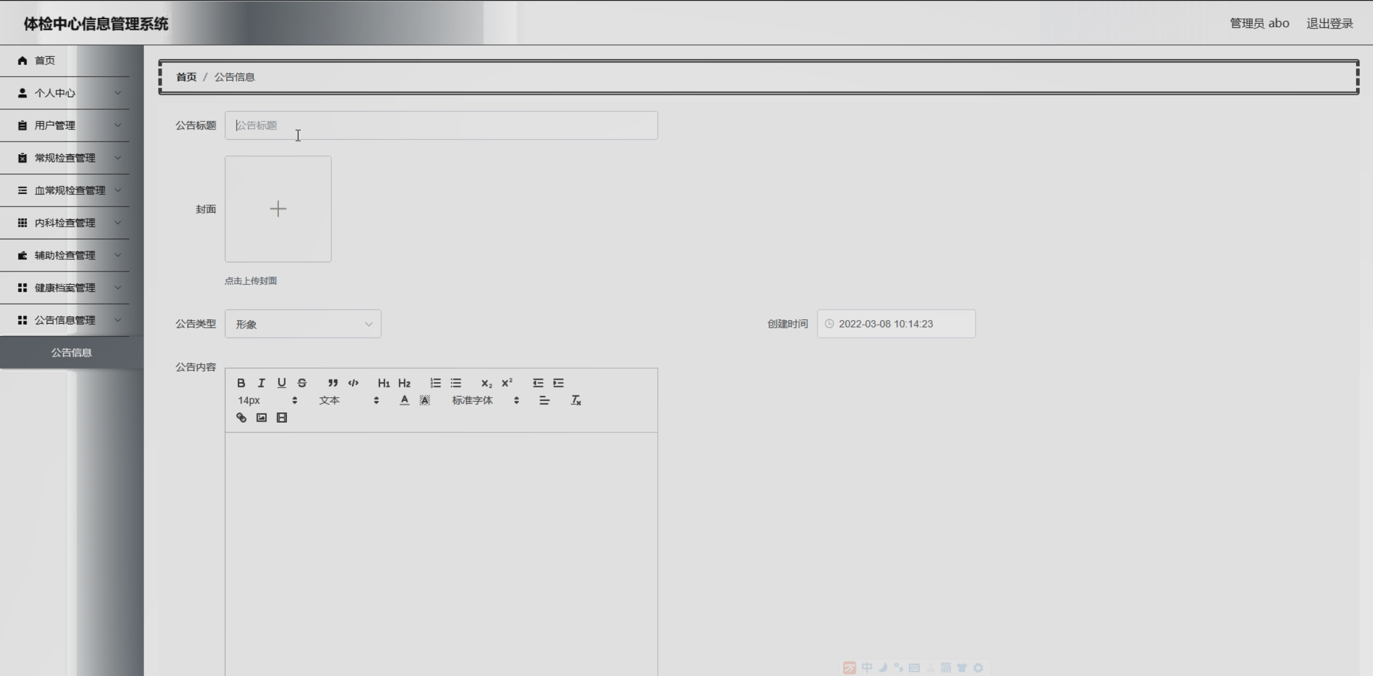Toggle strikethrough formatting in editor
The image size is (1373, 676).
tap(302, 383)
